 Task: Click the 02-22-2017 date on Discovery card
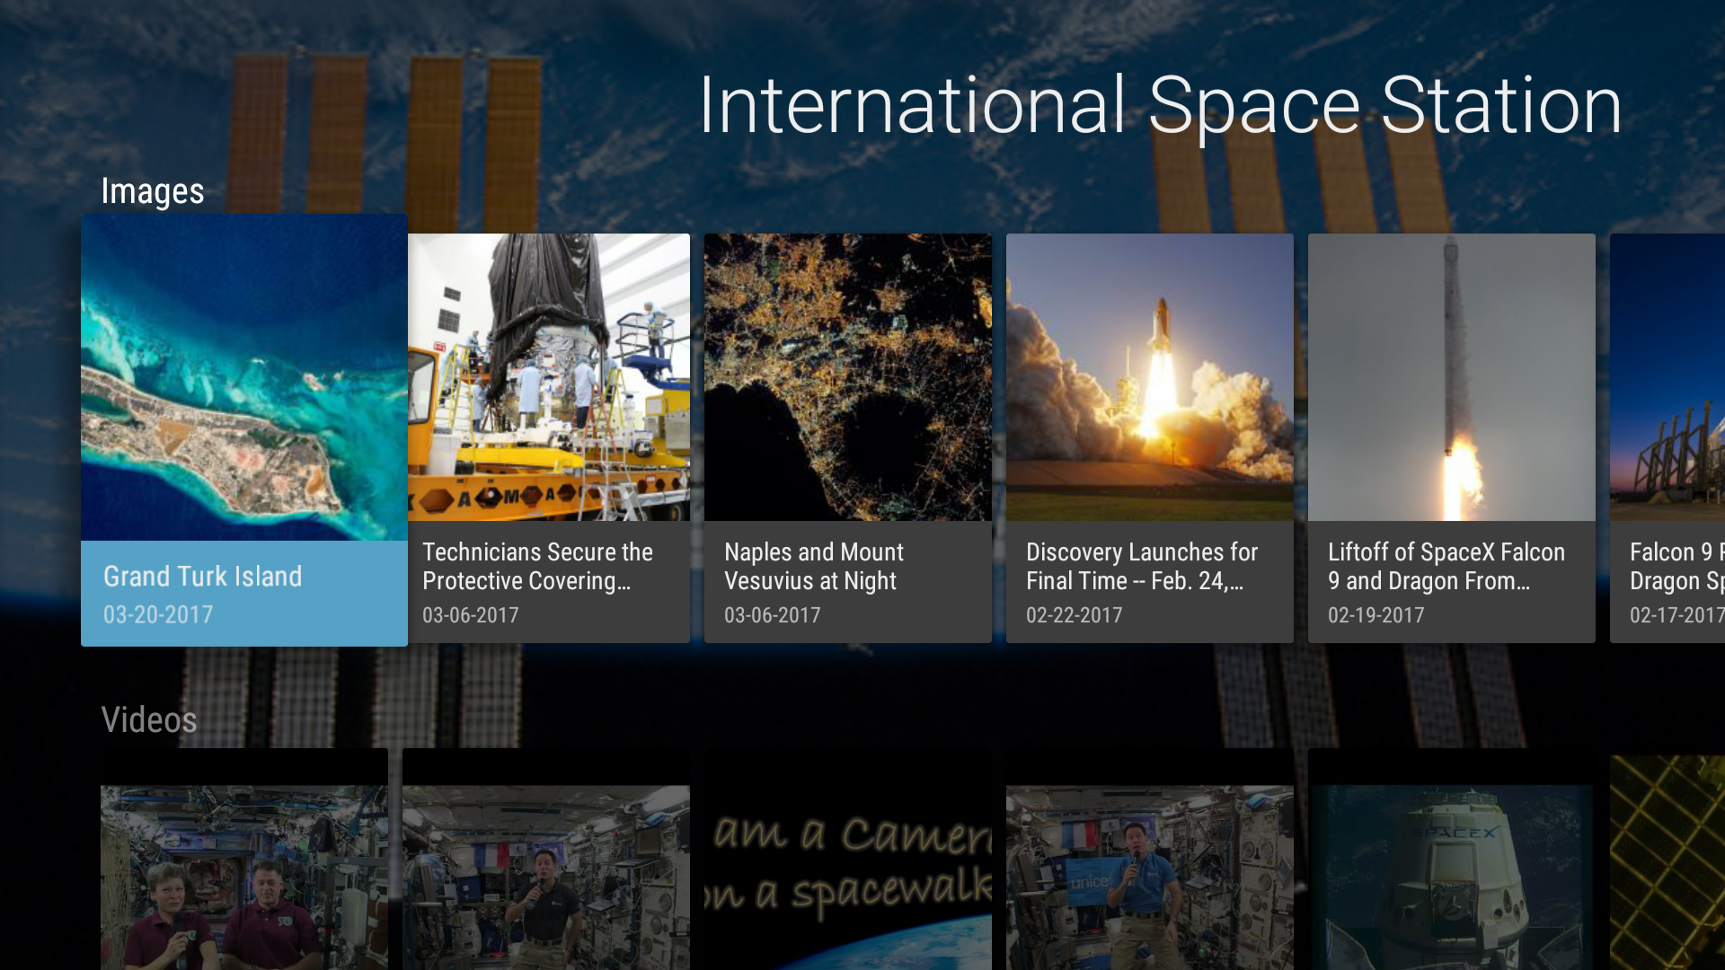1074,614
